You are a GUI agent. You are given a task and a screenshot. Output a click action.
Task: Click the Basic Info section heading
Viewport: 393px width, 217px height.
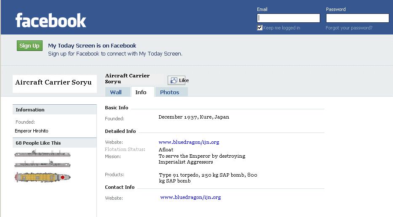point(117,108)
